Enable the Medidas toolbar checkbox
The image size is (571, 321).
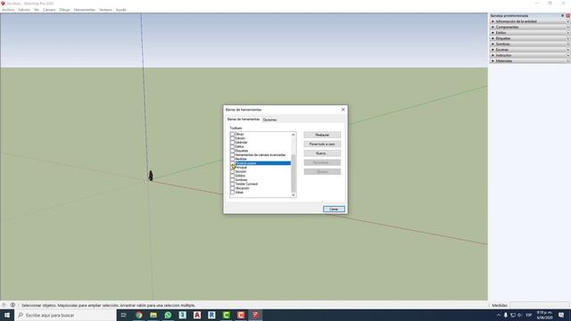point(232,159)
